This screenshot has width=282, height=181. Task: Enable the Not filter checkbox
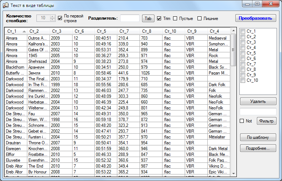pyautogui.click(x=242, y=121)
